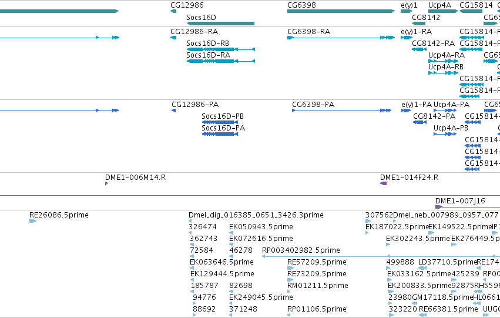Click the CG12986-PA protein label
The height and width of the screenshot is (318, 500).
click(x=195, y=104)
